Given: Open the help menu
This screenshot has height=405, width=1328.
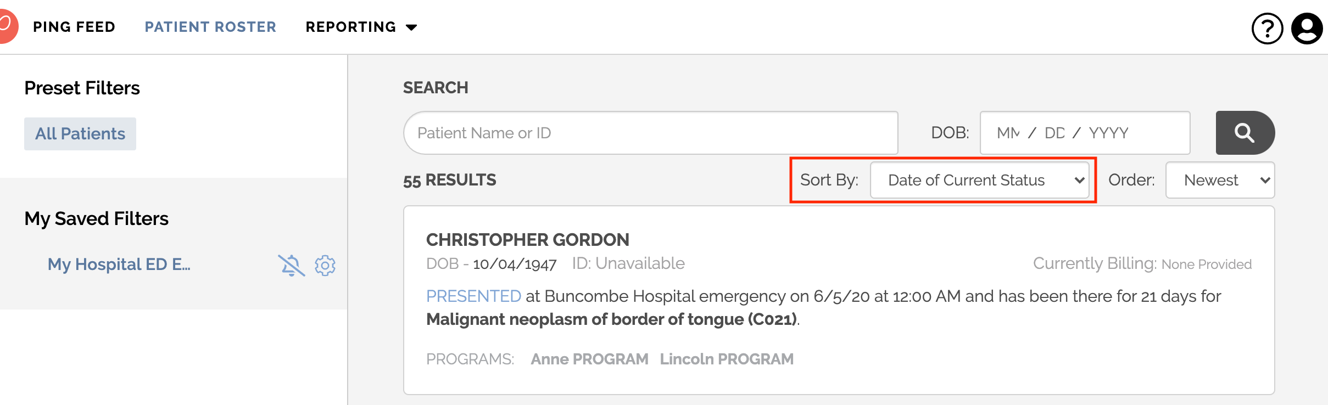Looking at the screenshot, I should [x=1266, y=27].
